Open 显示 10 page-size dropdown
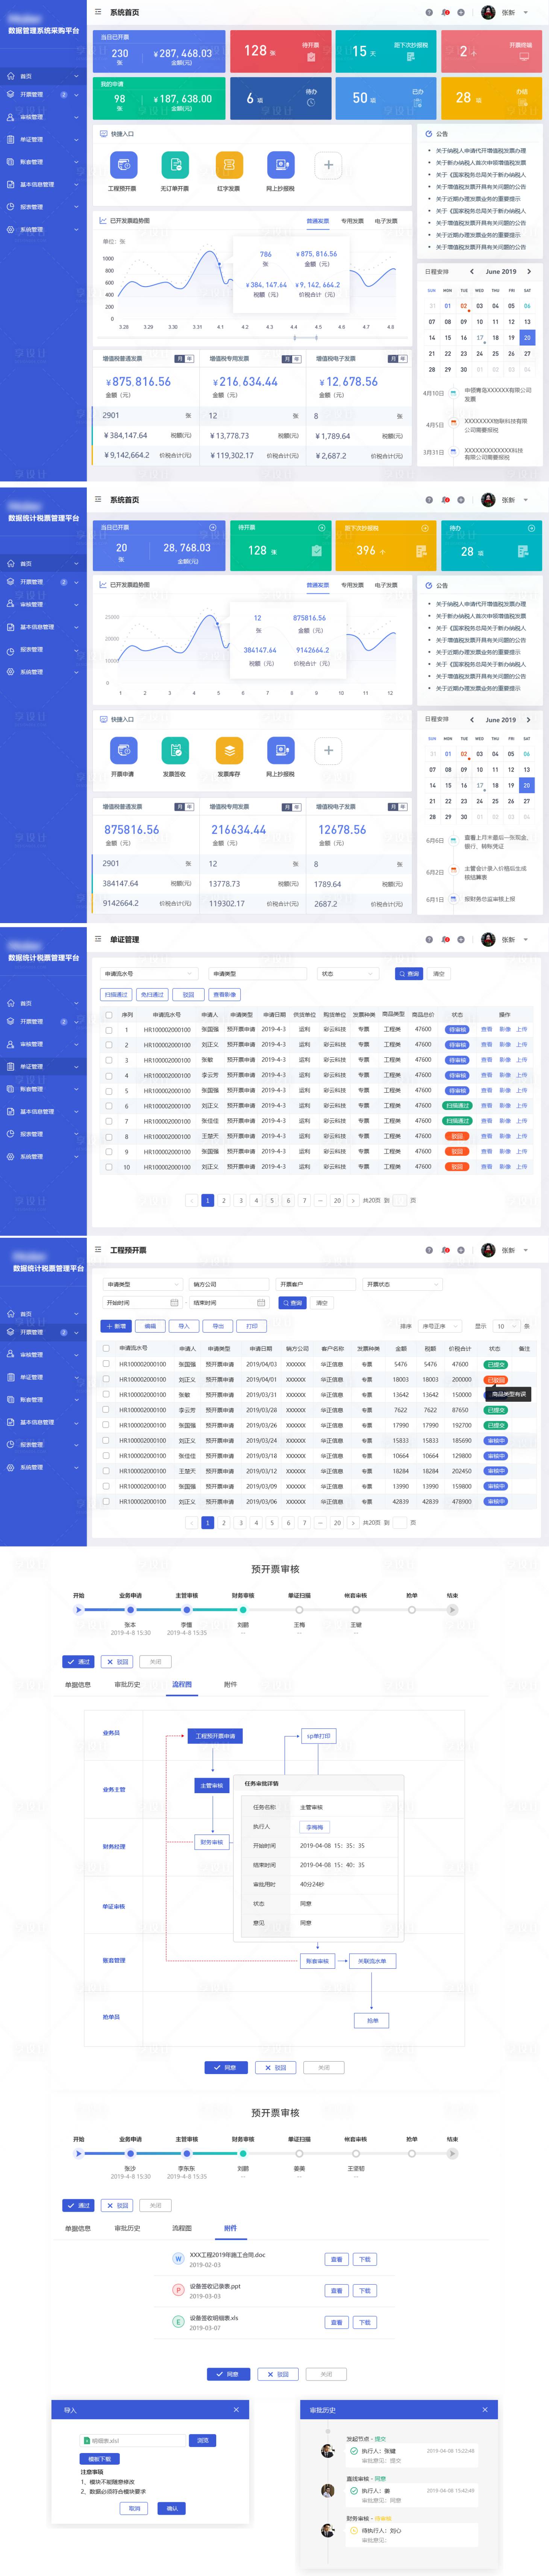Screen dimensions: 549x2576 [507, 1326]
